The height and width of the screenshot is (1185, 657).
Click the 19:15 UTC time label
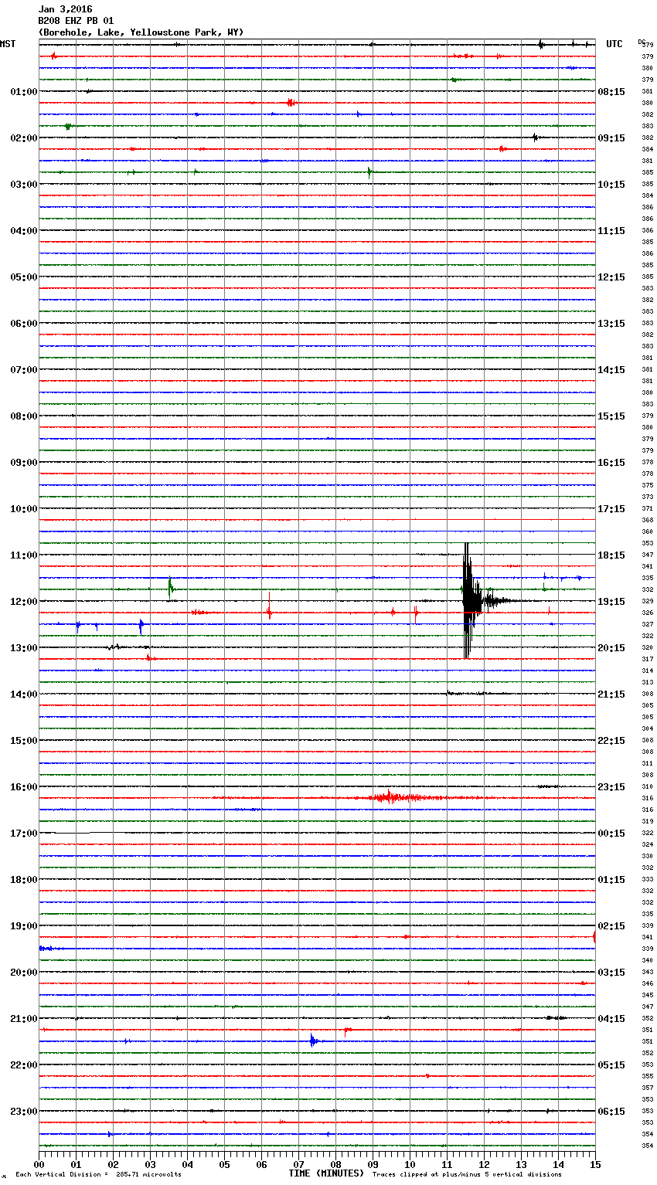click(x=611, y=602)
